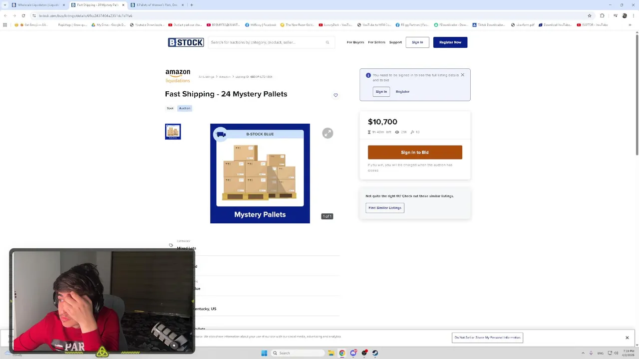Click Do Not Sell or Share My Personal Information
The height and width of the screenshot is (359, 639).
pyautogui.click(x=487, y=338)
